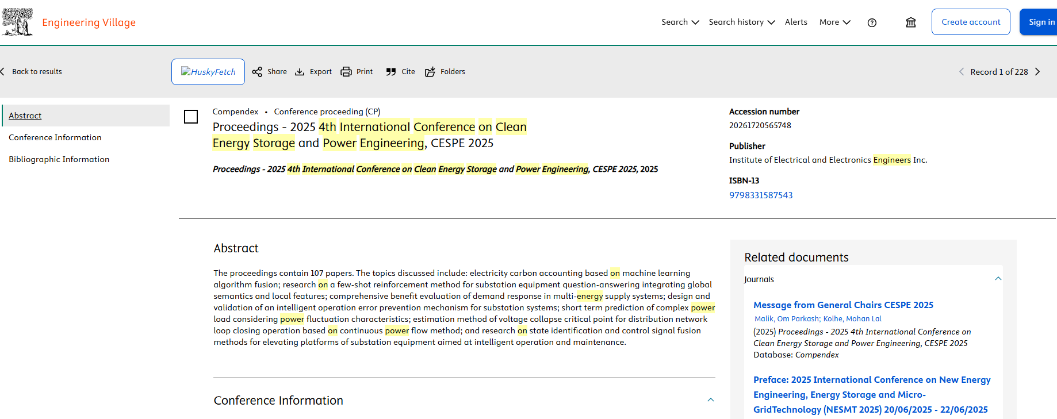Click the Cite quotation icon
1057x419 pixels.
(x=391, y=72)
